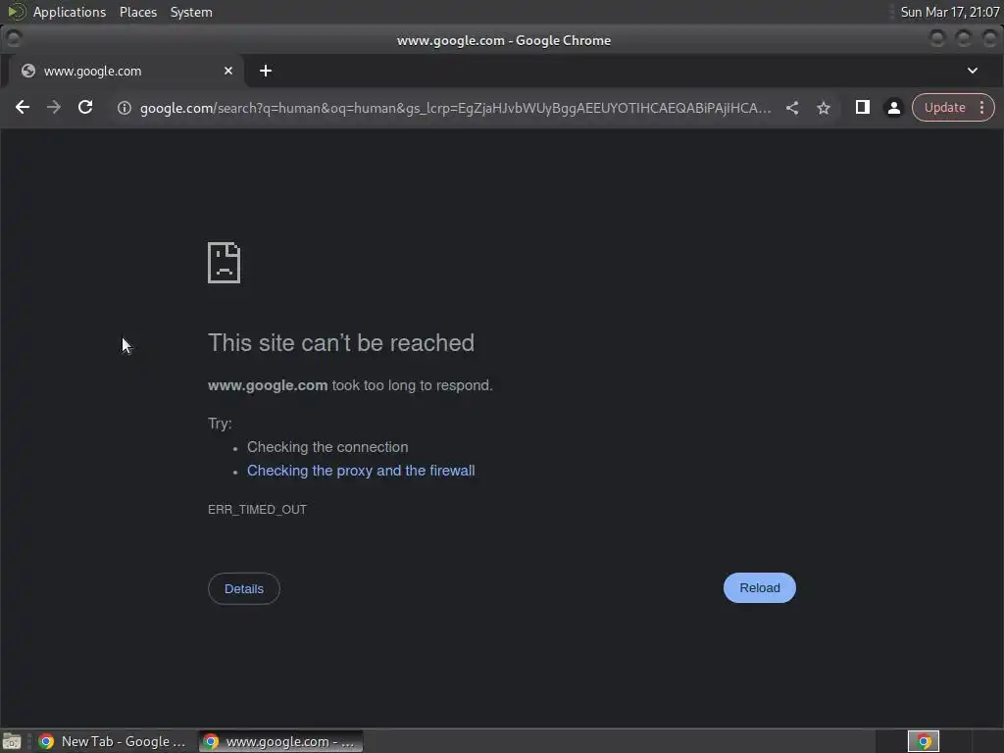Click the clock showing Sun Mar 17, 21:07
The height and width of the screenshot is (753, 1004).
tap(949, 12)
